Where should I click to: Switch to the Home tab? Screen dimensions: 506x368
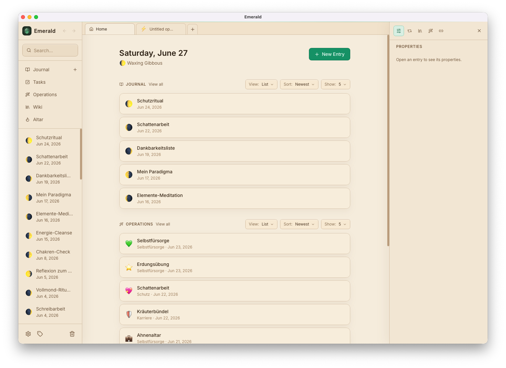110,29
